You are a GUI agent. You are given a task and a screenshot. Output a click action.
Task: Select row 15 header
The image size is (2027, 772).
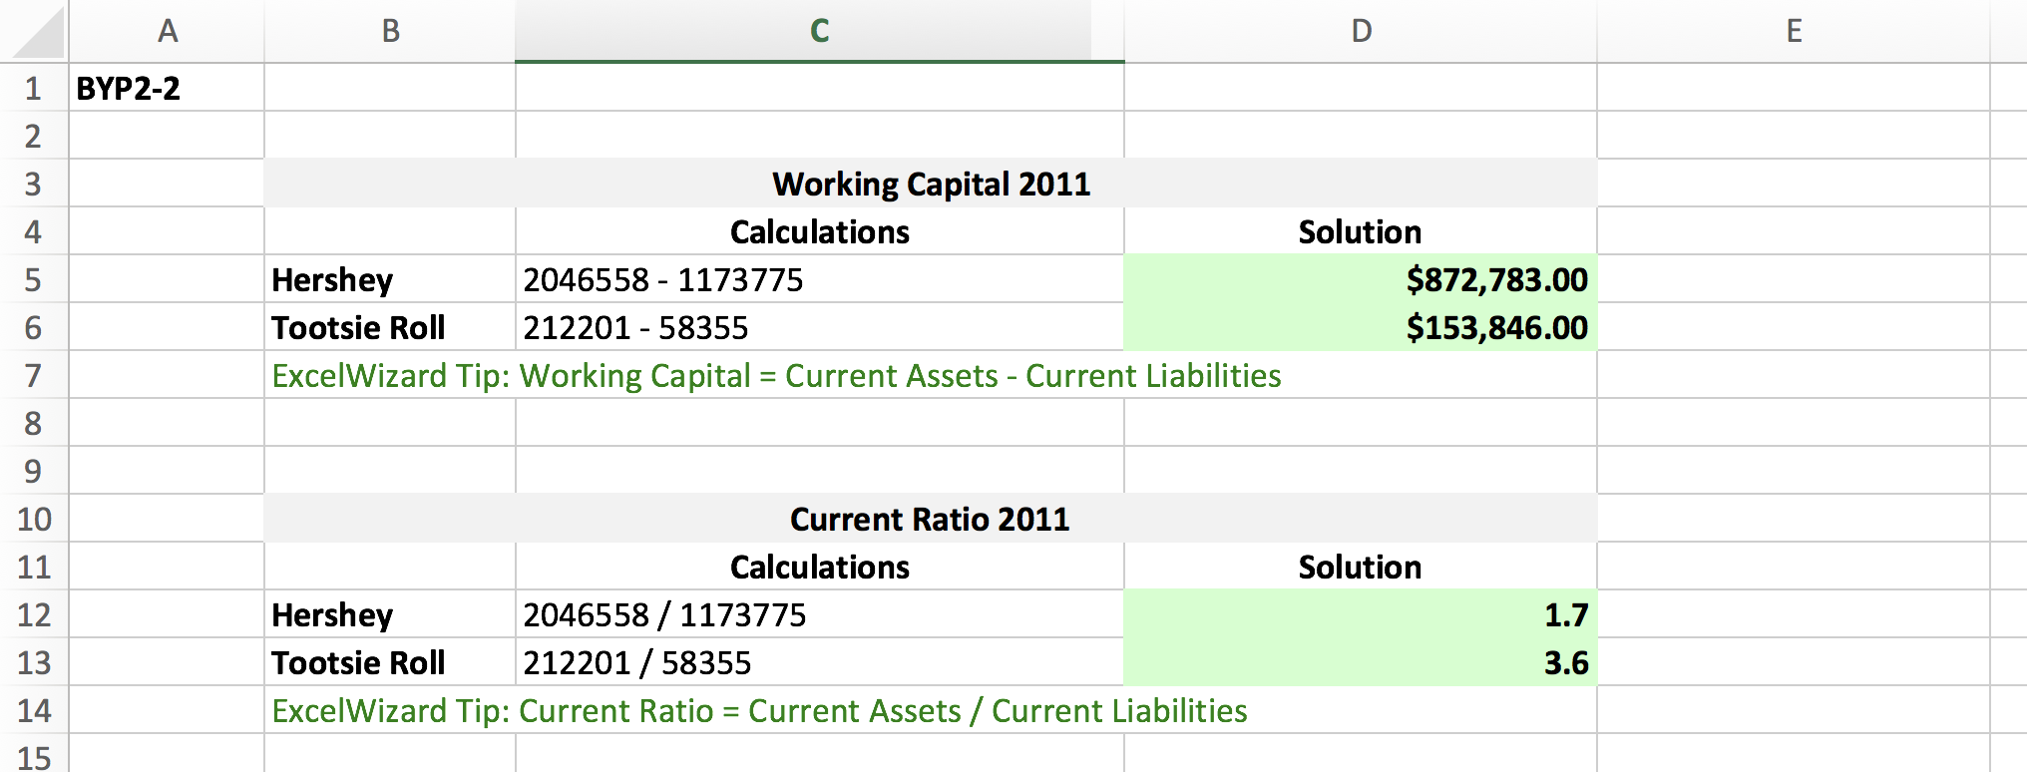(x=33, y=755)
